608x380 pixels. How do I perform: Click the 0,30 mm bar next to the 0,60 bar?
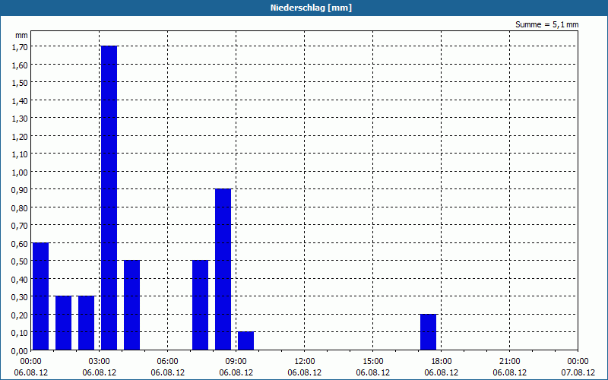click(64, 323)
